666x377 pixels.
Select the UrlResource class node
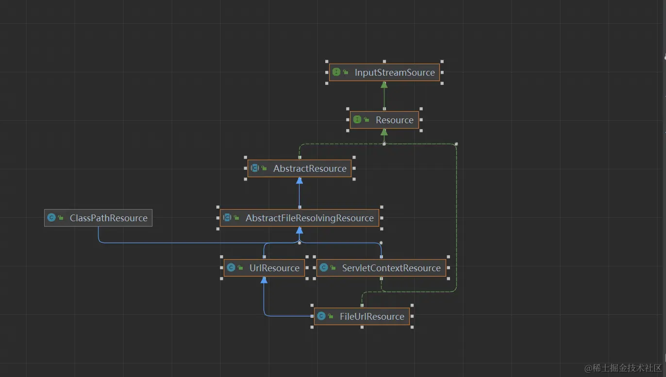264,268
